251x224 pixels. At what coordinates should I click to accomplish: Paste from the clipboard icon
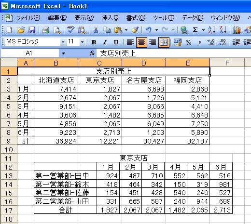click(118, 30)
